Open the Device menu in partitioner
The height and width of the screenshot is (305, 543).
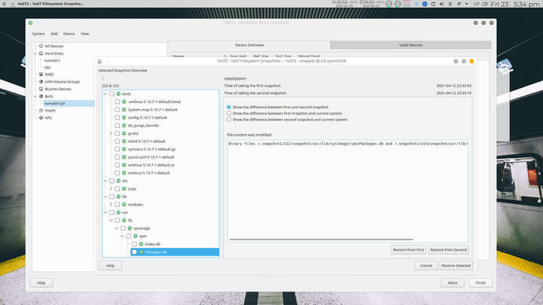pos(69,34)
